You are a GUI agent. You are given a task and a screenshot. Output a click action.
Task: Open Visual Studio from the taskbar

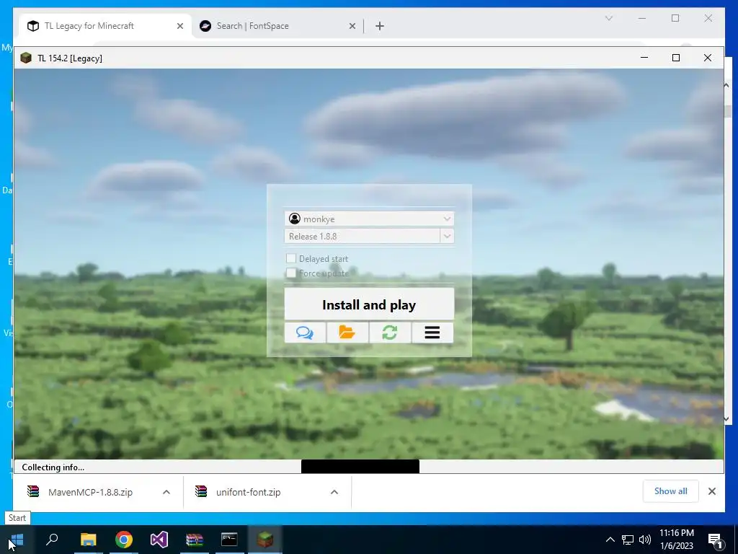(159, 540)
